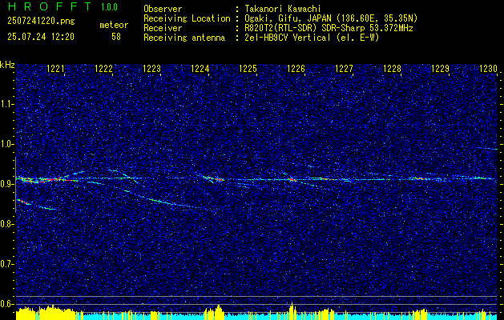Click the 1.0 kHz axis label
The height and width of the screenshot is (320, 504).
click(7, 144)
